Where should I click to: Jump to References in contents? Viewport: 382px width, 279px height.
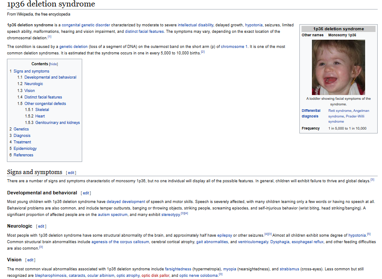tap(23, 155)
